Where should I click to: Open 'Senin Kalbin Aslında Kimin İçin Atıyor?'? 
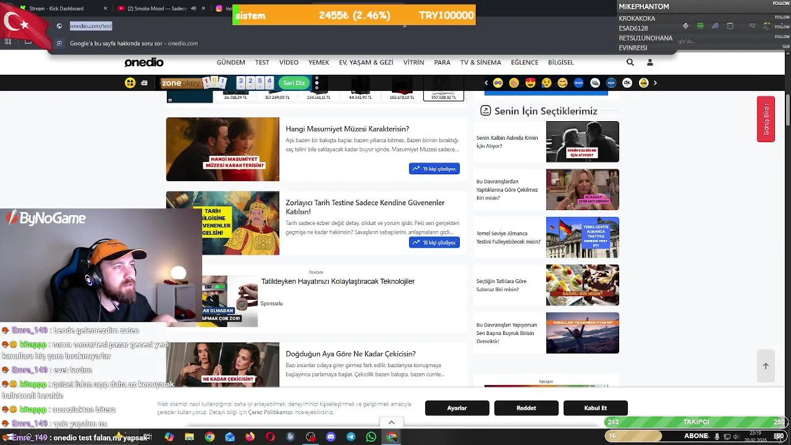[507, 142]
